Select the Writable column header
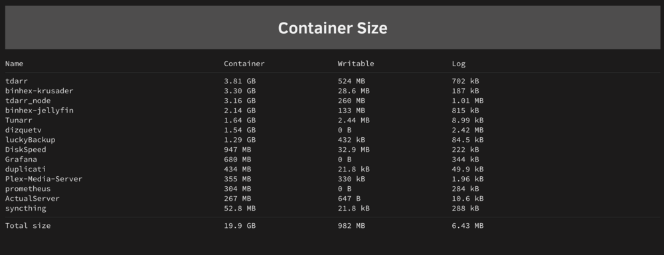664x255 pixels. [356, 64]
